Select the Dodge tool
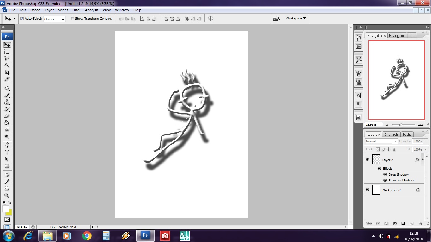The height and width of the screenshot is (242, 431). click(x=7, y=136)
